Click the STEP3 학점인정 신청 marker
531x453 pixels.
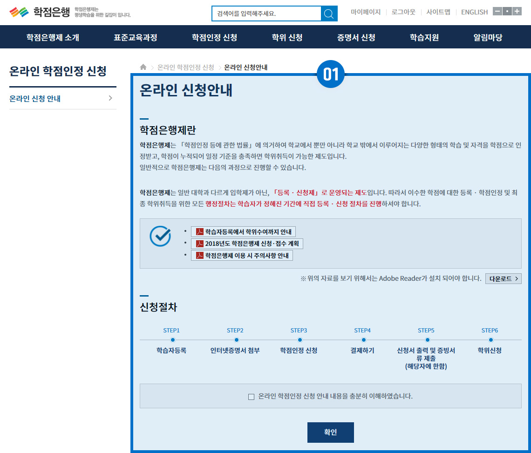300,340
